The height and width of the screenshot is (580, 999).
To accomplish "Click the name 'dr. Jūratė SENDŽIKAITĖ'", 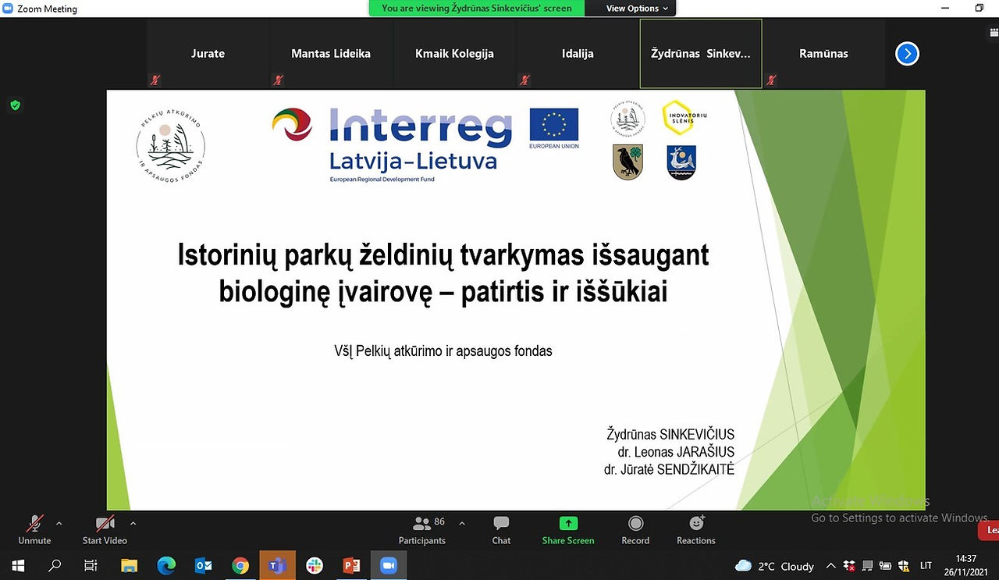I will [x=669, y=469].
